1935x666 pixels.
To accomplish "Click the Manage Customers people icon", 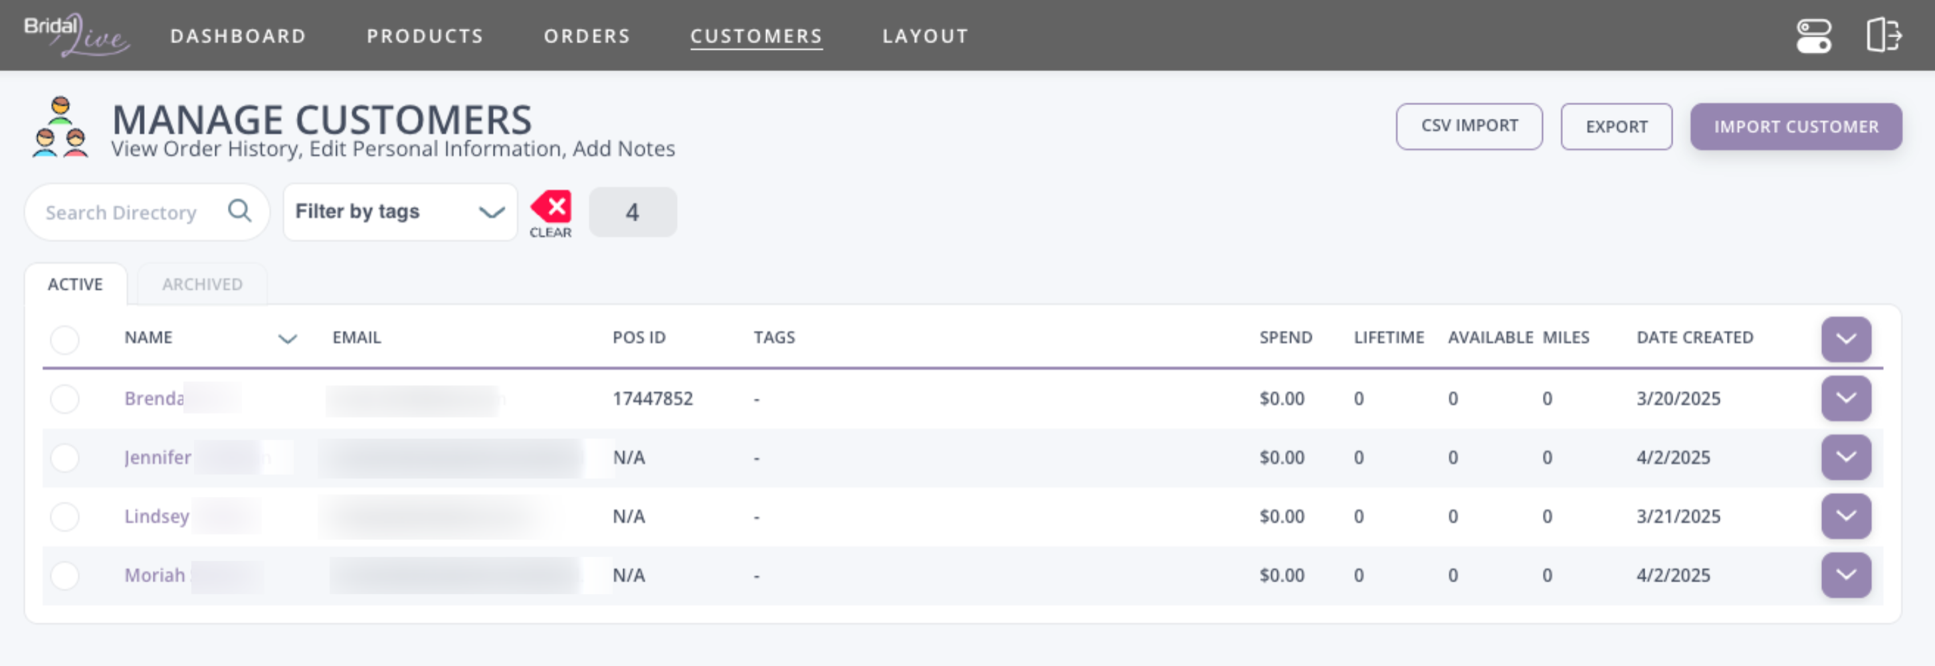I will click(60, 127).
